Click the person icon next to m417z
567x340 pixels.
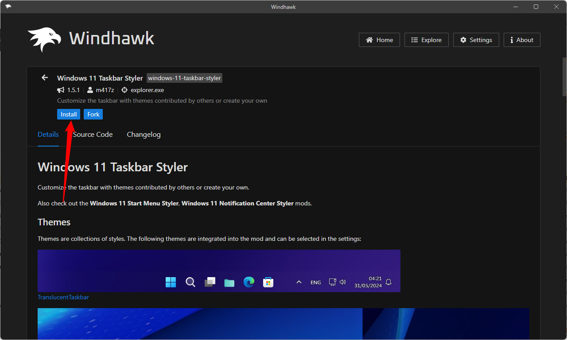coord(90,89)
